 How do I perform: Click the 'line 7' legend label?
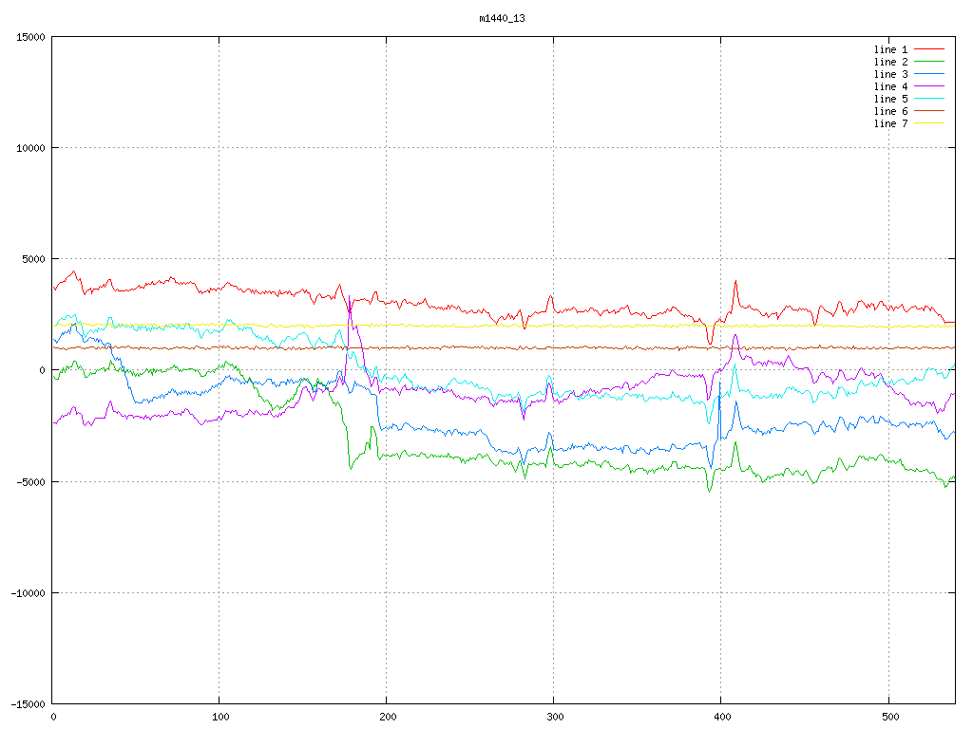tap(890, 123)
